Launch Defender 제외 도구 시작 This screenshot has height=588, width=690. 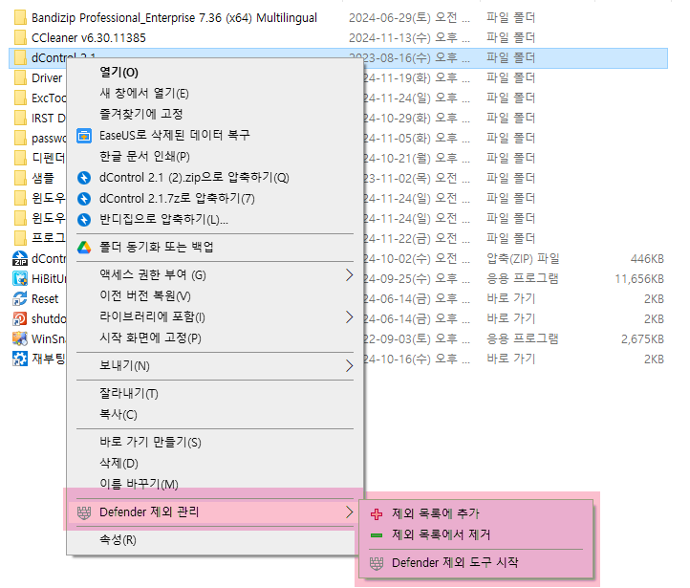click(x=455, y=563)
